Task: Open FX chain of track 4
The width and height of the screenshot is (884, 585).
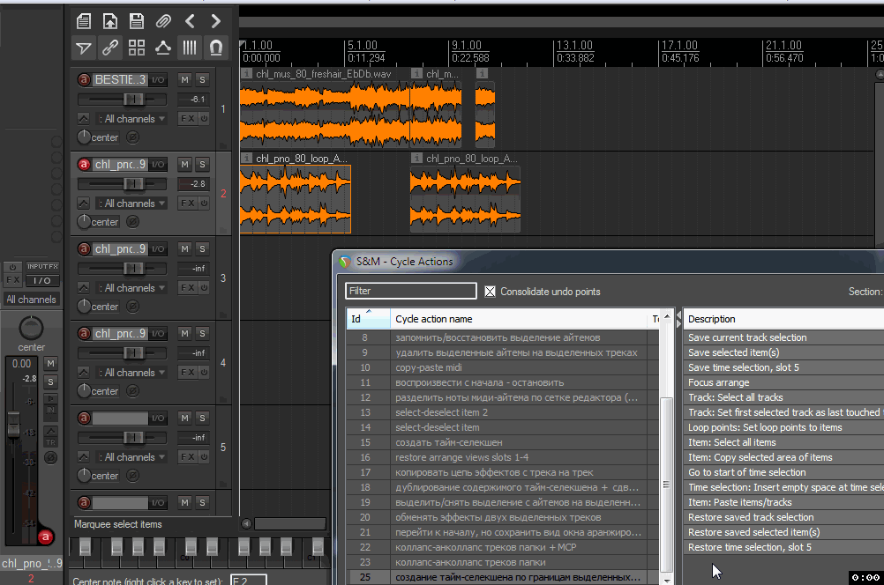Action: tap(188, 372)
